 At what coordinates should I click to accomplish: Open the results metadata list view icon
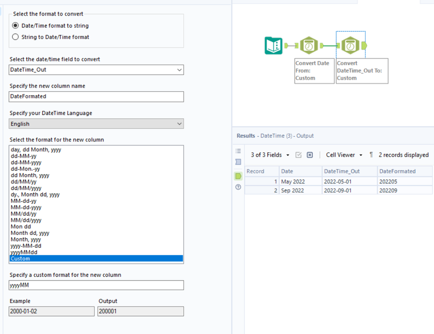pyautogui.click(x=238, y=151)
